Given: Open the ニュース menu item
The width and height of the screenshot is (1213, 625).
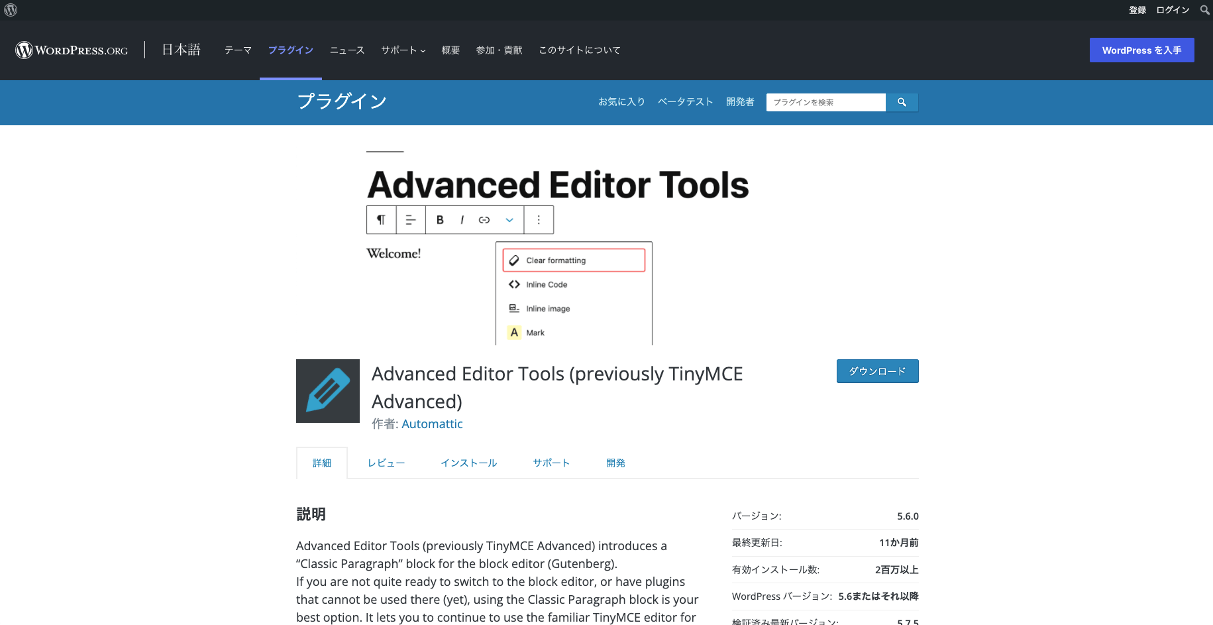Looking at the screenshot, I should click(x=347, y=50).
